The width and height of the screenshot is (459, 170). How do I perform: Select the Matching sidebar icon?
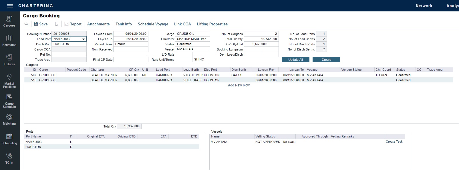(x=9, y=120)
